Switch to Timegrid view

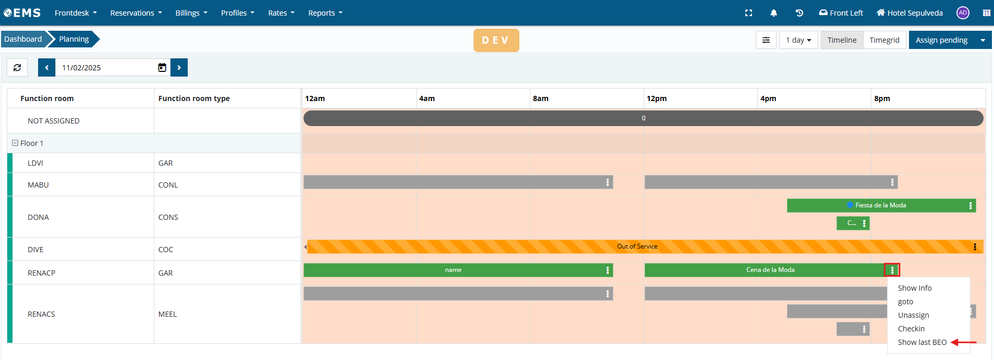884,40
